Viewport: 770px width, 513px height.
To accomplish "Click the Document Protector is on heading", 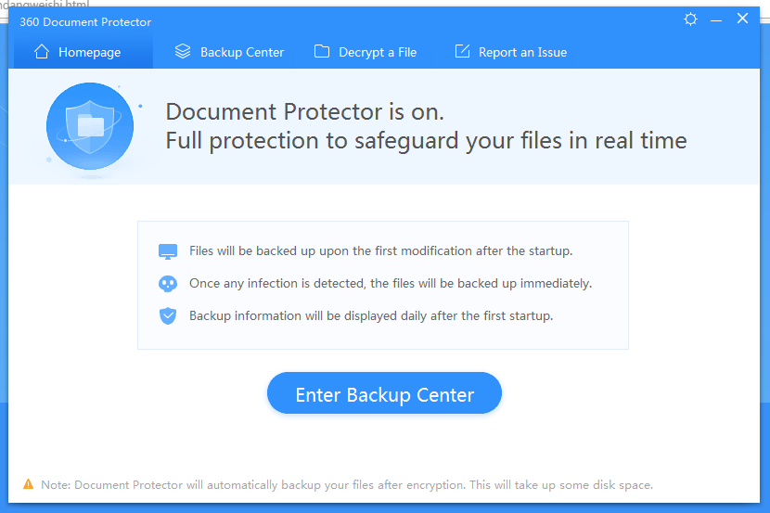I will [x=304, y=112].
